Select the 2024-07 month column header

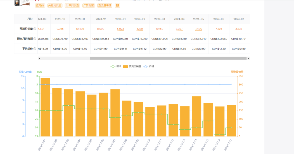pos(239,19)
